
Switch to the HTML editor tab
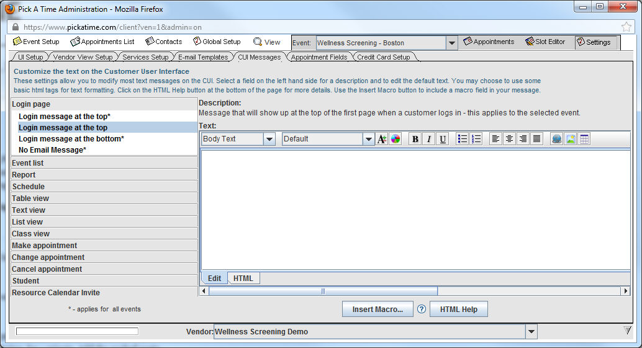pyautogui.click(x=243, y=279)
